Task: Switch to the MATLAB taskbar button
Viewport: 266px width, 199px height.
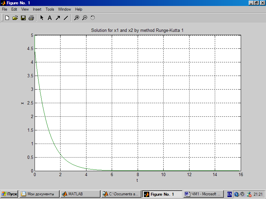Action: pyautogui.click(x=80, y=194)
